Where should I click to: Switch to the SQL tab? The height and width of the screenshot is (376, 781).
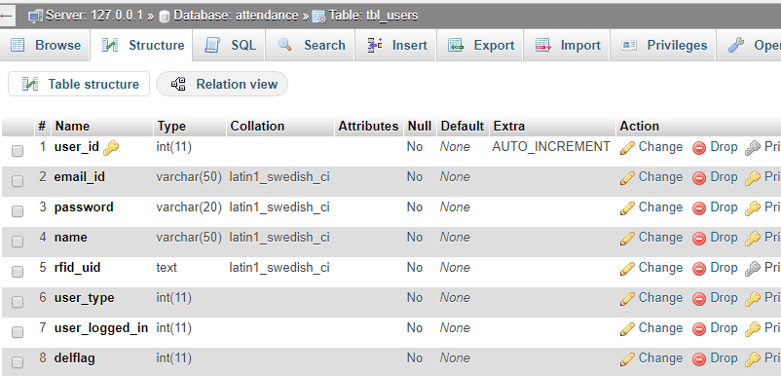pos(229,46)
